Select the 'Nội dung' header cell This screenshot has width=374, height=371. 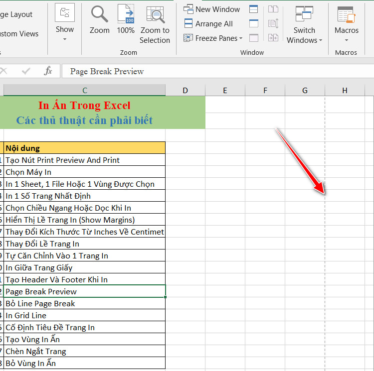click(x=84, y=148)
